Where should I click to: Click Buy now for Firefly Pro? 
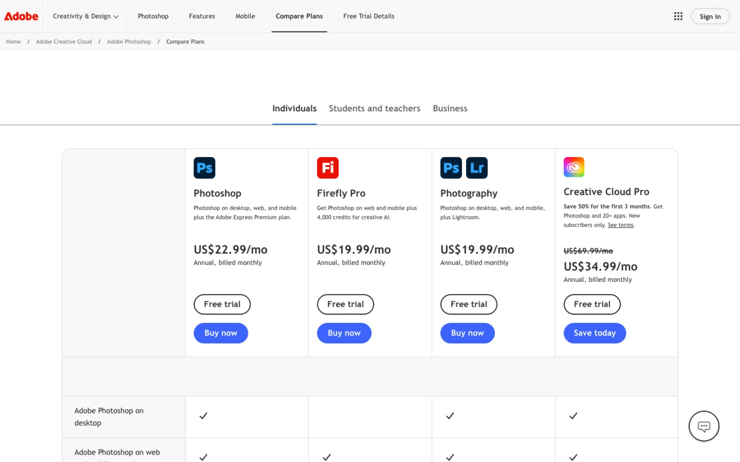[344, 333]
